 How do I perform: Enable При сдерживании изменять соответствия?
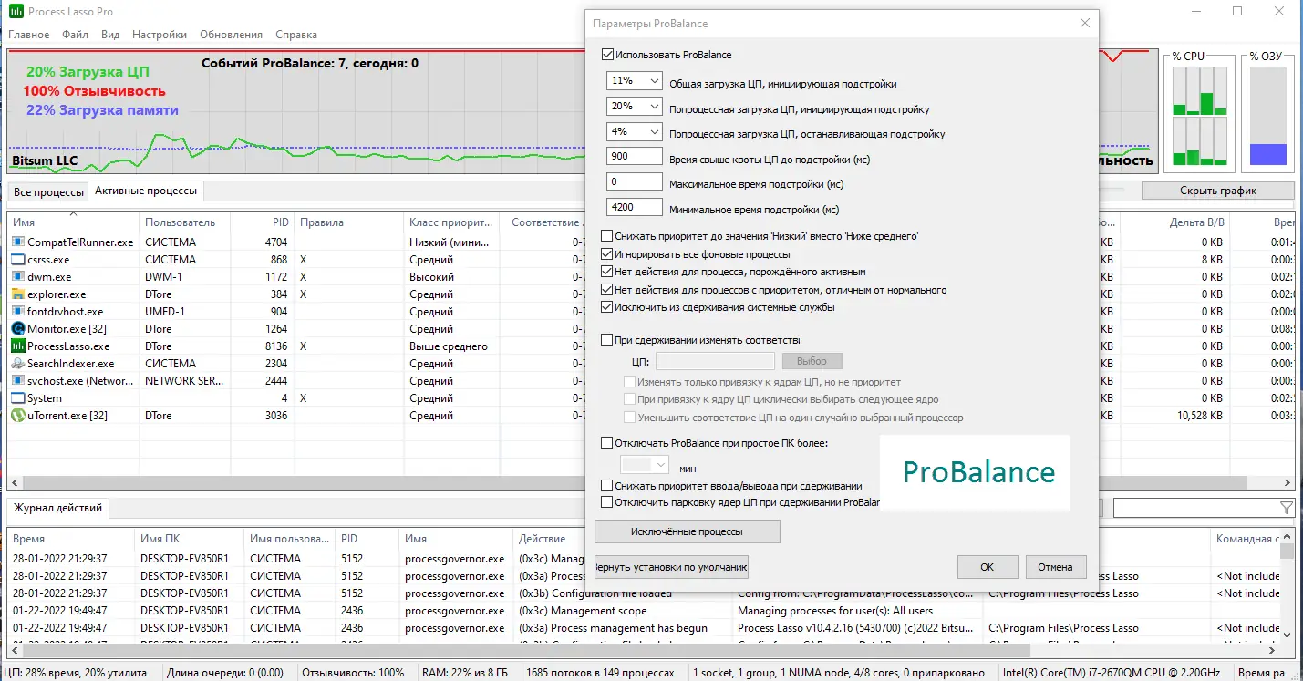(x=607, y=339)
